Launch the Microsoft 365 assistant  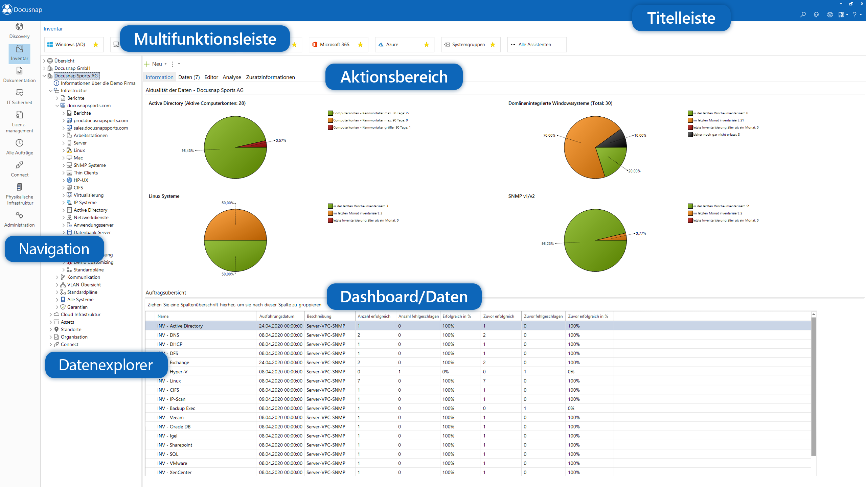(338, 45)
